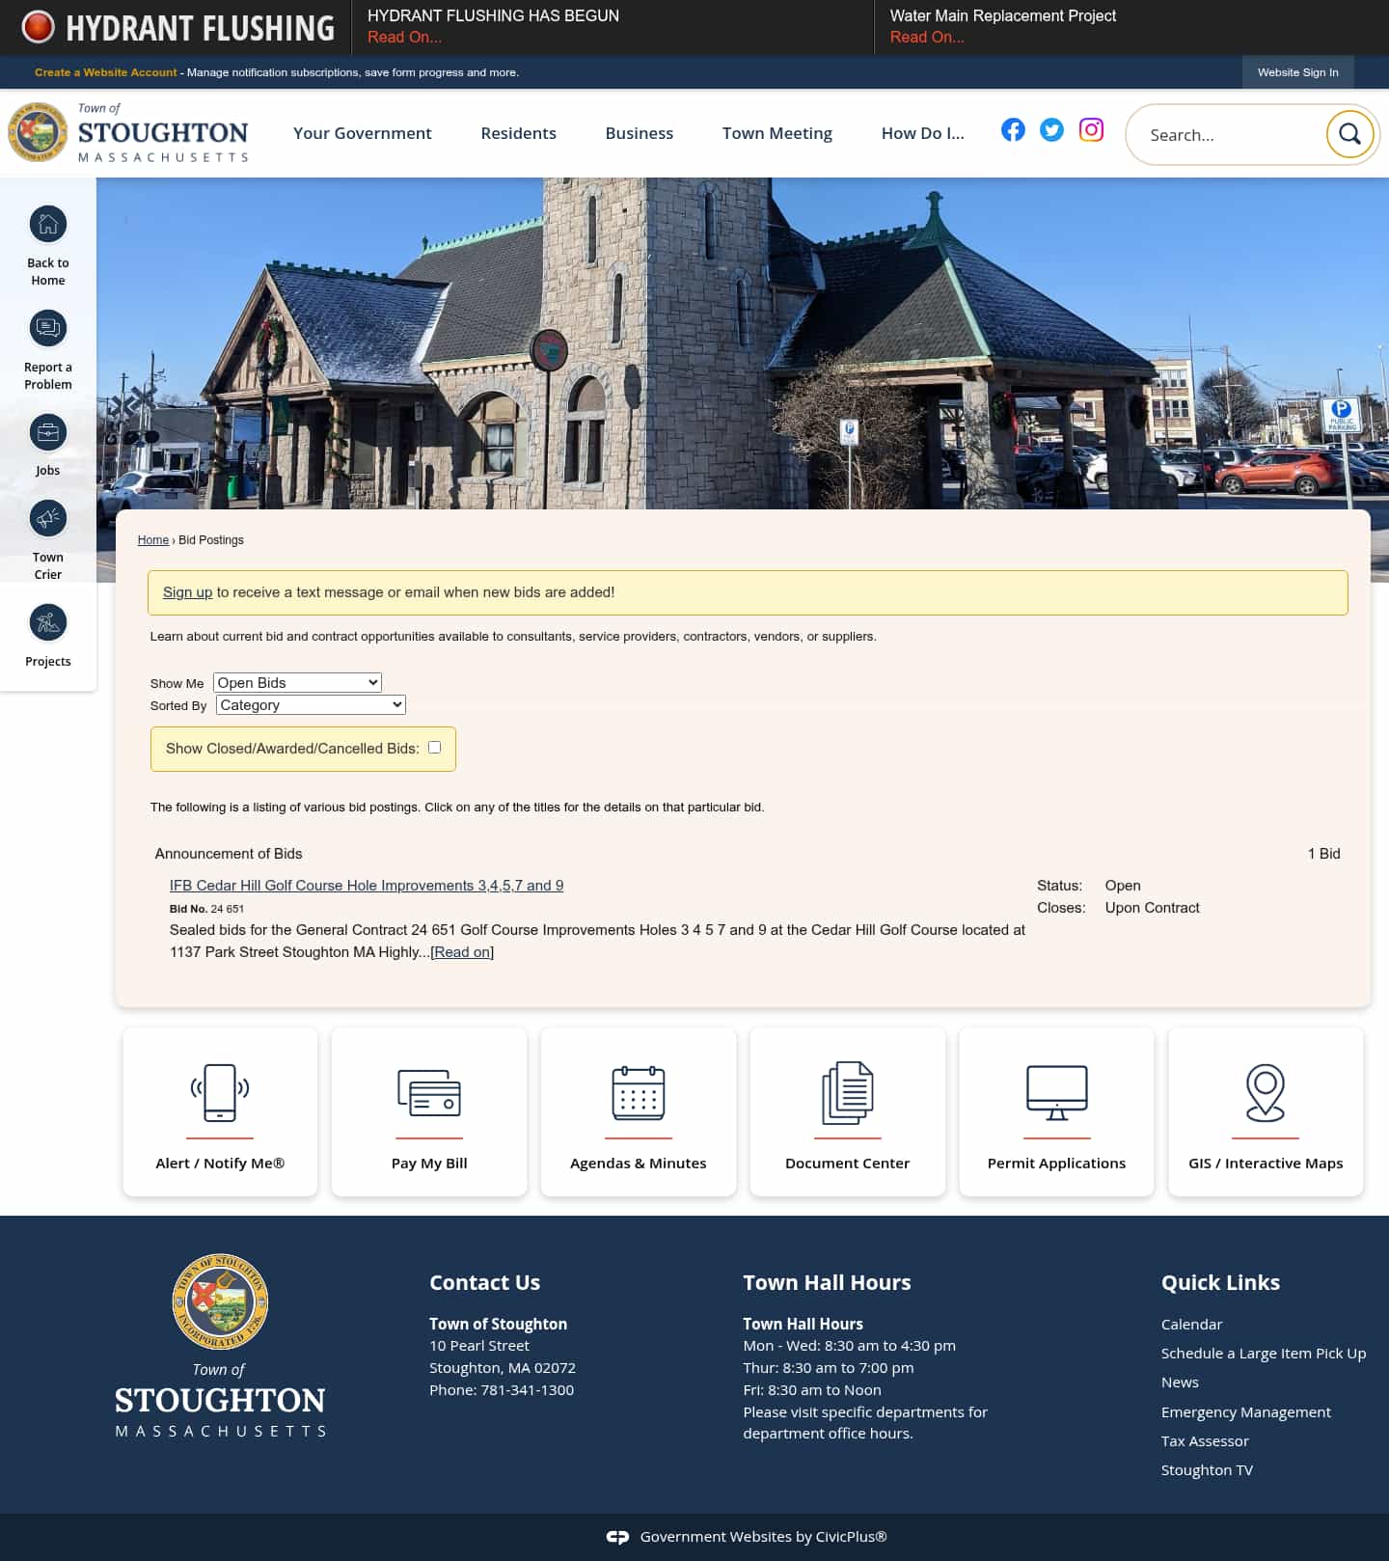
Task: Open Agendas & Minutes calendar icon
Action: 639,1092
